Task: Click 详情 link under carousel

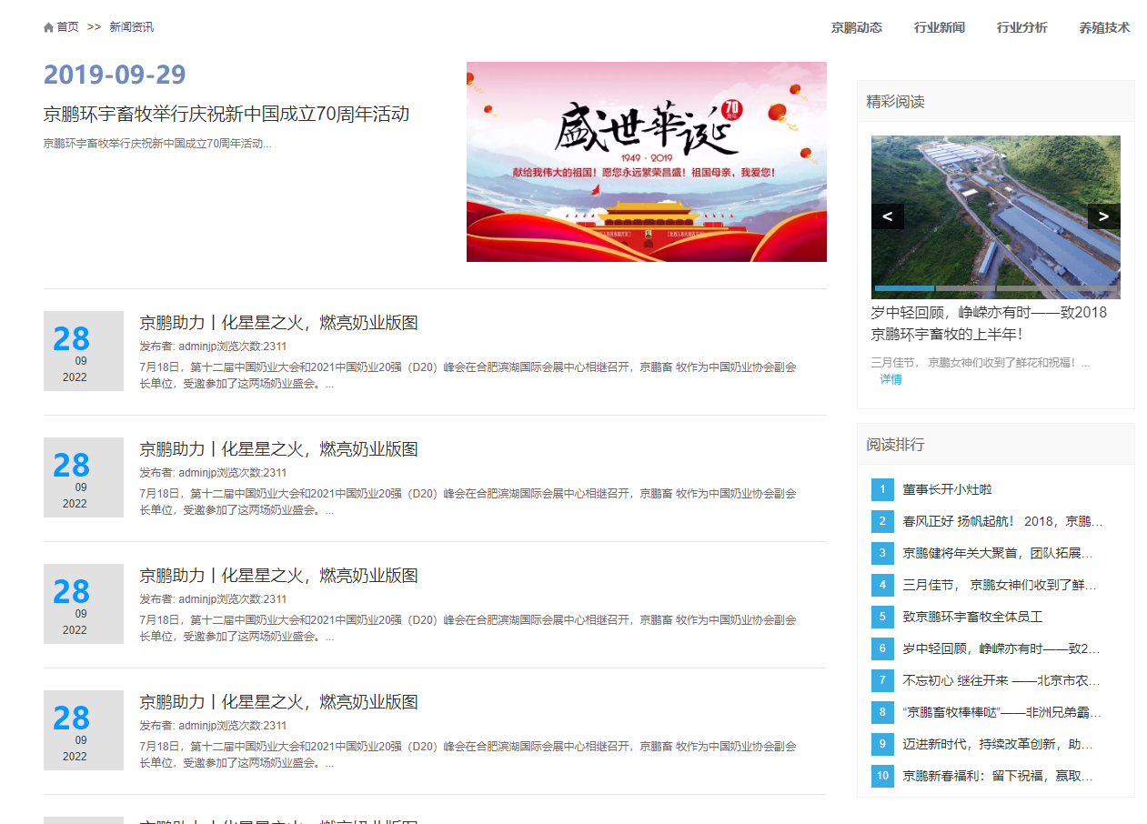Action: pyautogui.click(x=890, y=379)
